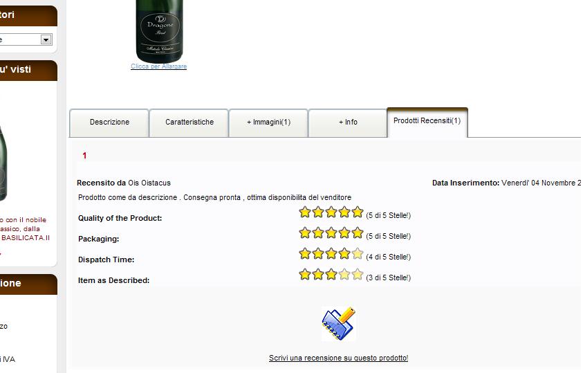This screenshot has height=373, width=583.
Task: Click second star of Packaging rating
Action: (x=318, y=233)
